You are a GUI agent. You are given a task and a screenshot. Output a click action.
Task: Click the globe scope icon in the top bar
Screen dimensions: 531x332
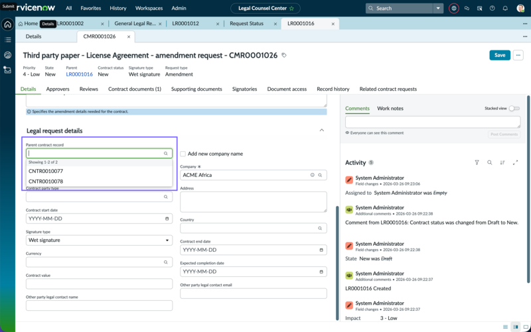(x=454, y=8)
